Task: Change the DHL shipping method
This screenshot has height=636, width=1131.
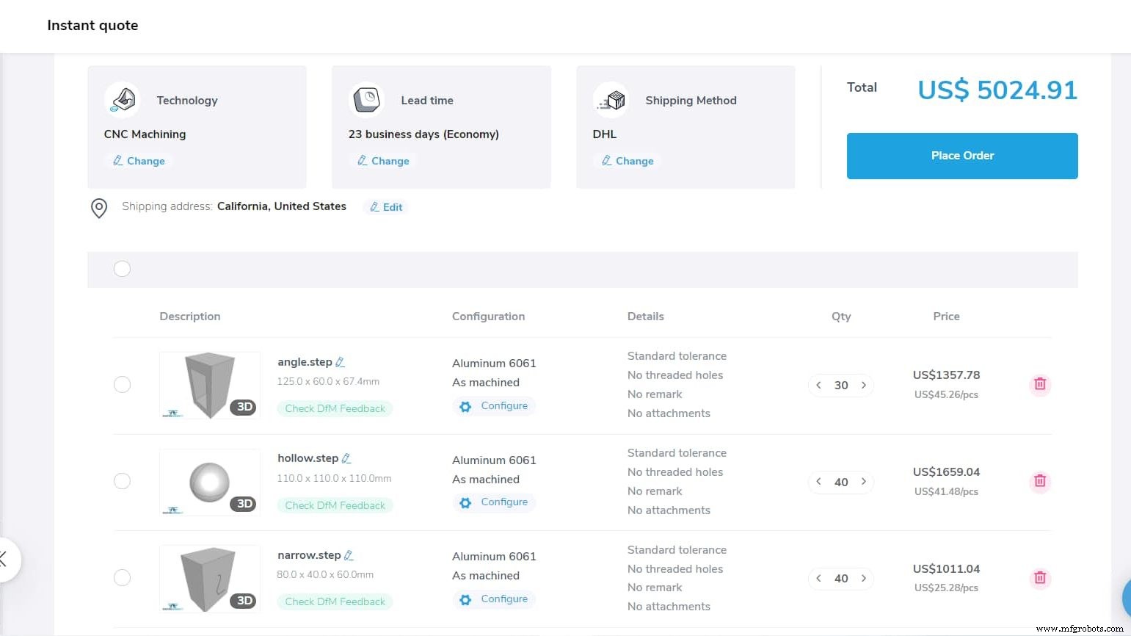Action: (x=628, y=161)
